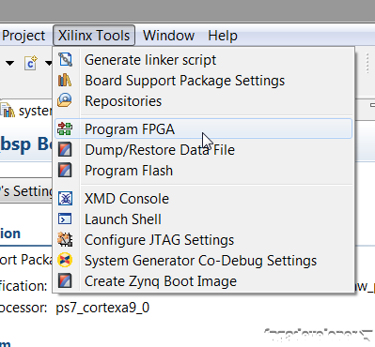Open the Window menu

(x=169, y=36)
